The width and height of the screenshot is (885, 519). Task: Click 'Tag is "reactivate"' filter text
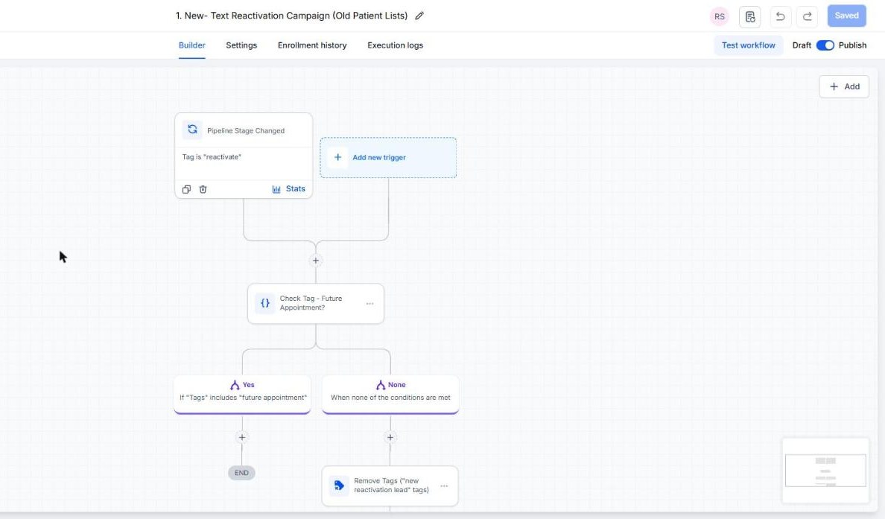pos(212,157)
